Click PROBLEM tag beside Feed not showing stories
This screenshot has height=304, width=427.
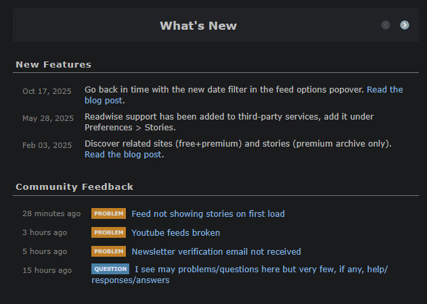(x=108, y=213)
